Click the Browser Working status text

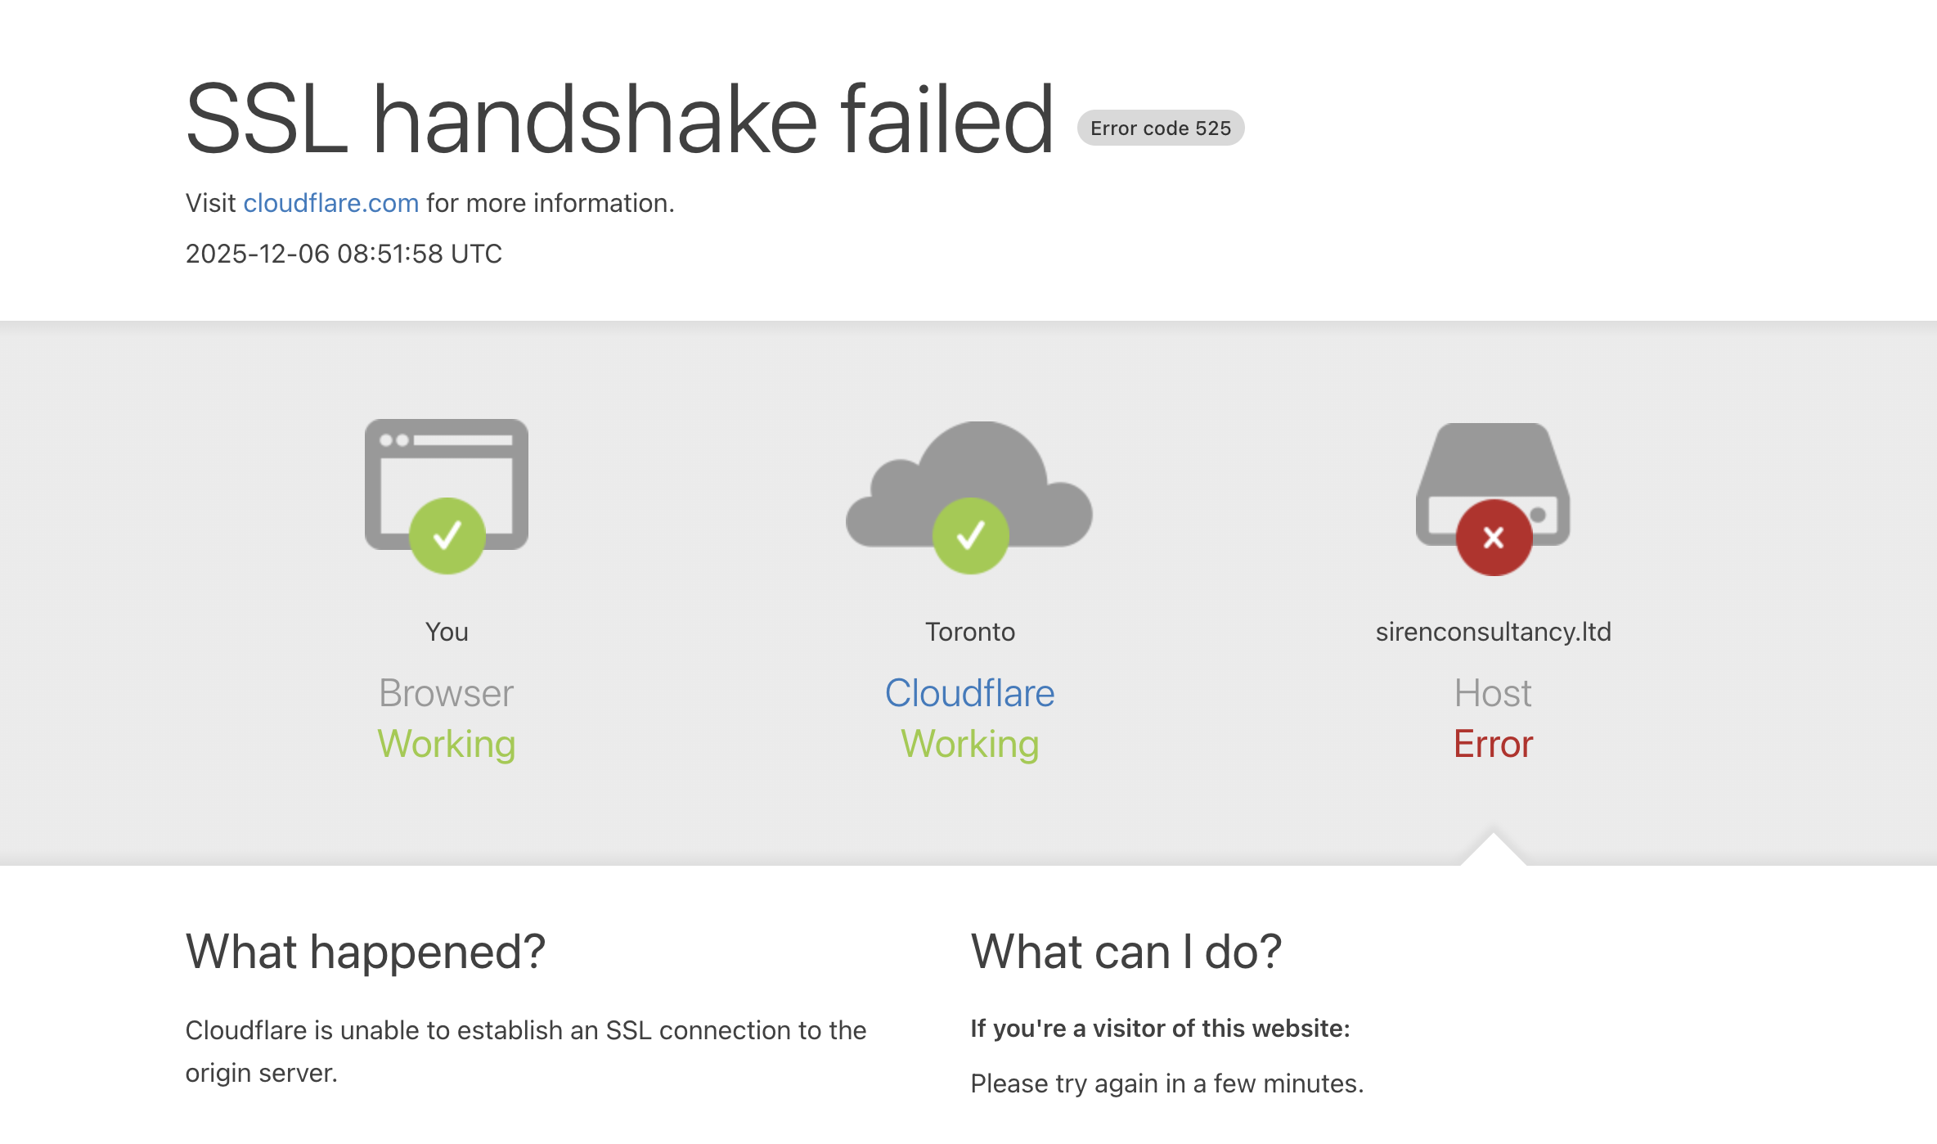coord(446,744)
